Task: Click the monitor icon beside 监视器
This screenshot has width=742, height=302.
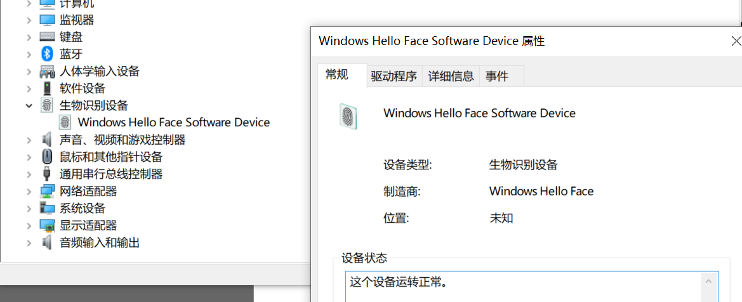Action: coord(47,20)
